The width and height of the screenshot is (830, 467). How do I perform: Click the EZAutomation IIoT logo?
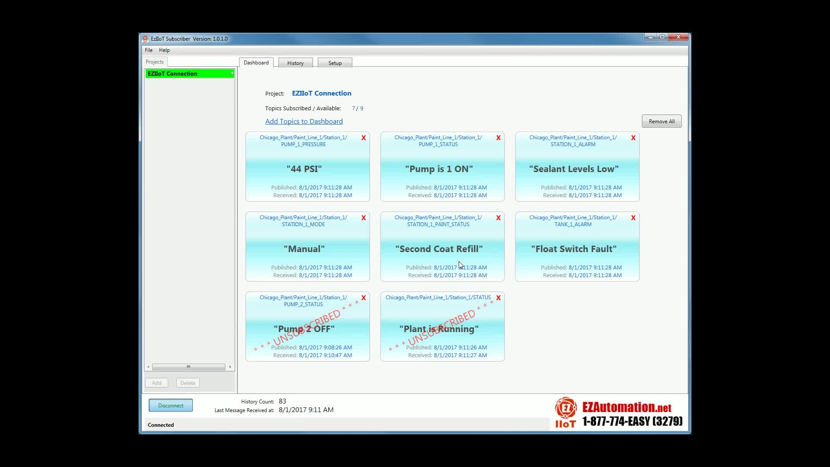566,412
